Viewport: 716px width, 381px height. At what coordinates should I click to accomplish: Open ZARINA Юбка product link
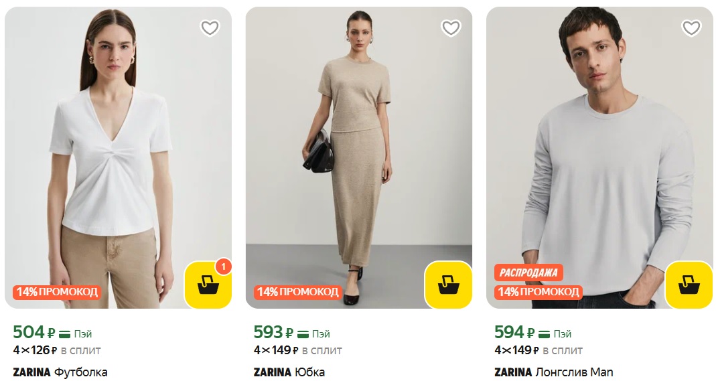click(x=289, y=372)
